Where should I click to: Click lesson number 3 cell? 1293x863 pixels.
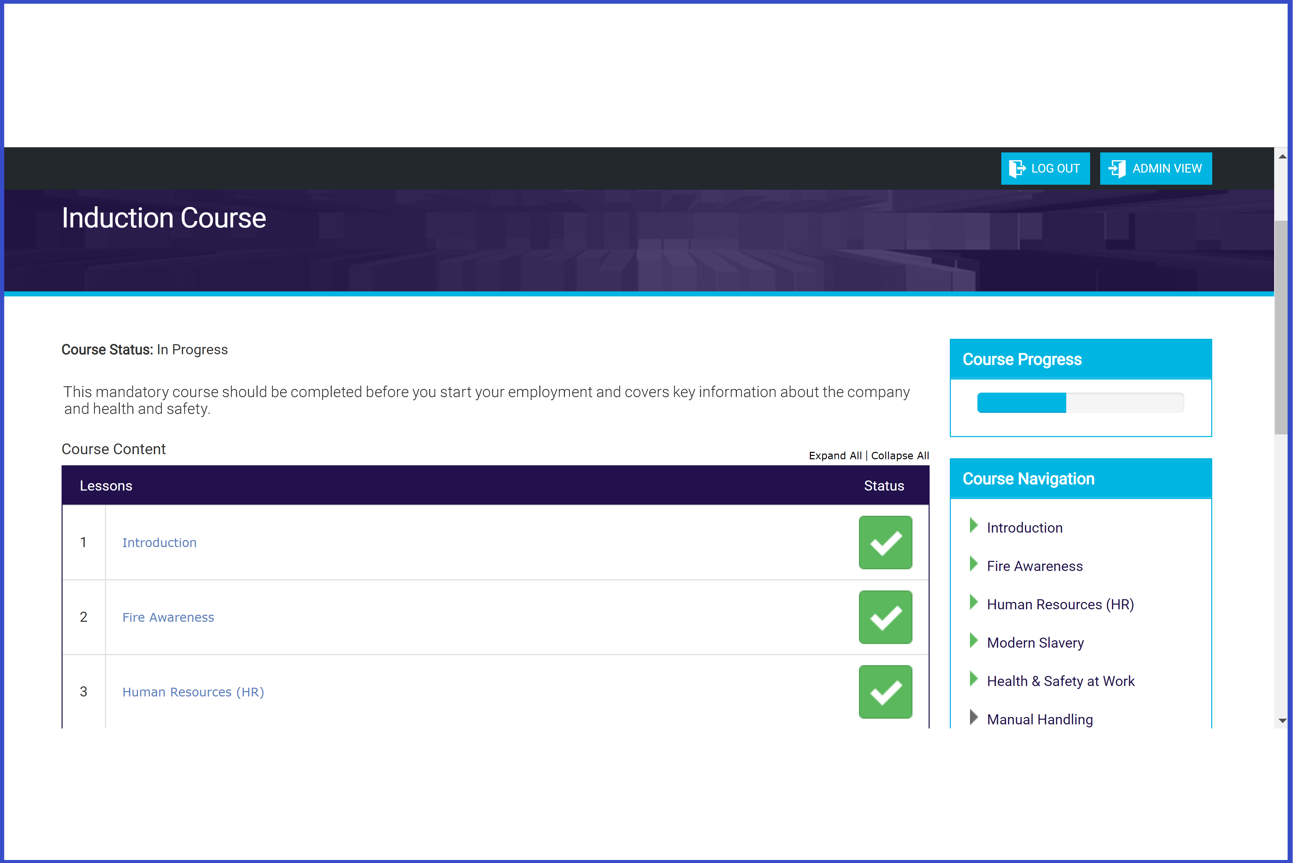[84, 692]
